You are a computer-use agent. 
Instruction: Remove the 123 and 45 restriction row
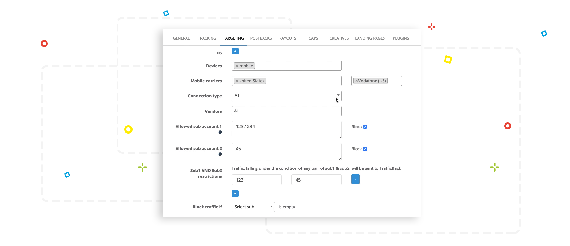point(356,179)
